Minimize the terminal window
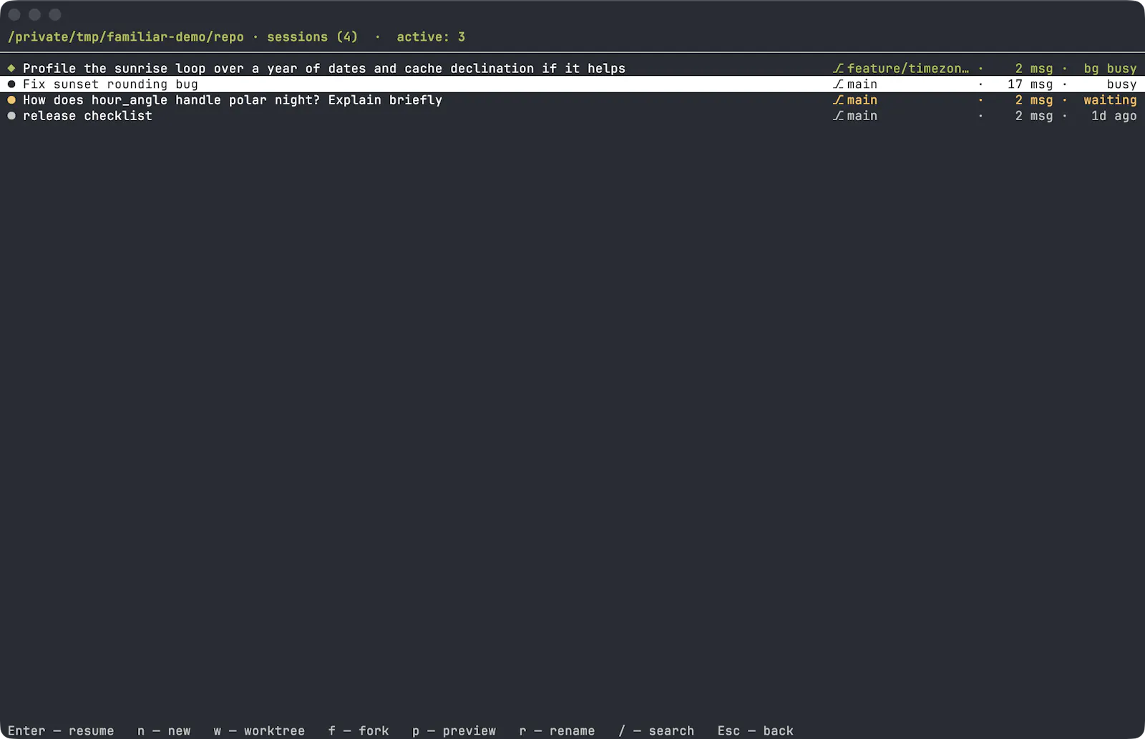 point(34,14)
